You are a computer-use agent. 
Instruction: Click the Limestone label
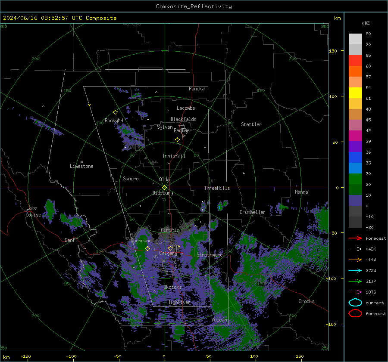coord(81,166)
